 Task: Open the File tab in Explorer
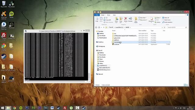point(97,15)
